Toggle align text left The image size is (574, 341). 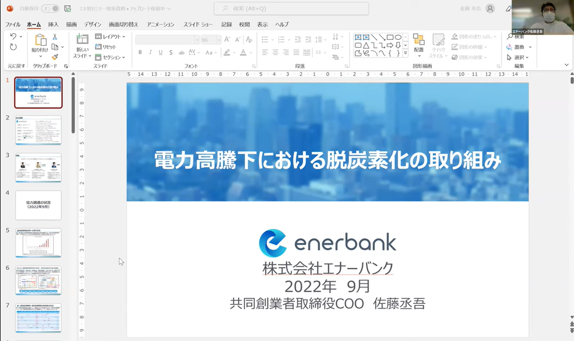click(x=265, y=53)
